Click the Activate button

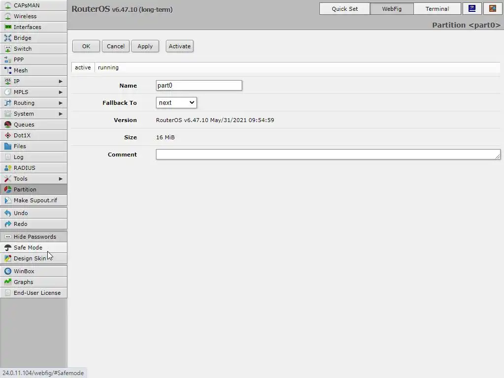point(180,46)
